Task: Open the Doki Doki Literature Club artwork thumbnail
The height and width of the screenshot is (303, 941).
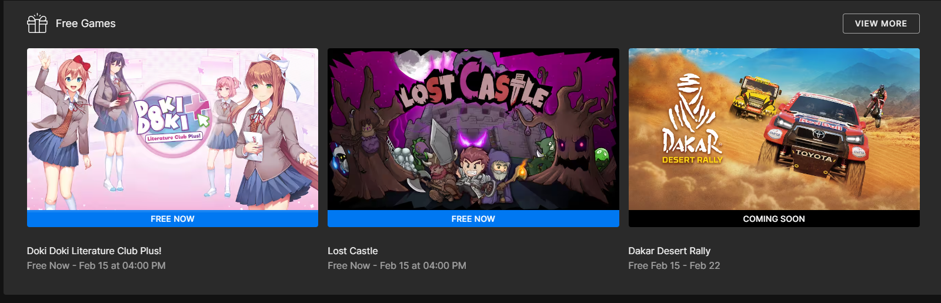Action: click(172, 129)
